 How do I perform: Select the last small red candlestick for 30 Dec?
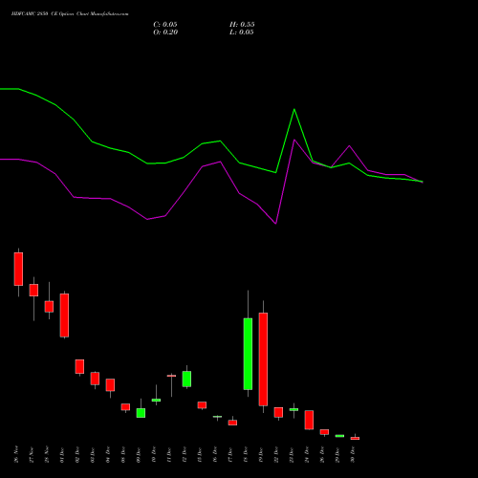[355, 438]
